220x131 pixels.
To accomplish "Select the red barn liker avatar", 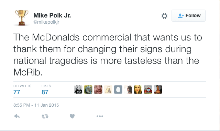I will (148, 90).
